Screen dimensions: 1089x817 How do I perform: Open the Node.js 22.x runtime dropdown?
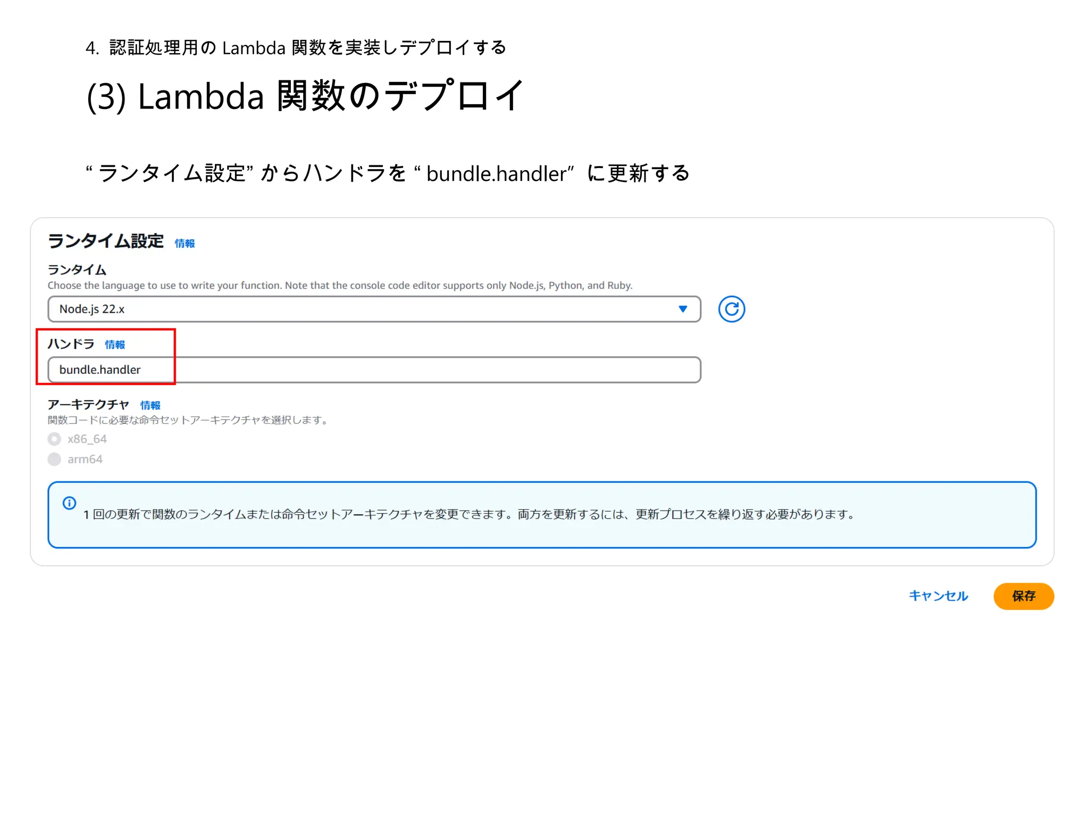coord(374,309)
